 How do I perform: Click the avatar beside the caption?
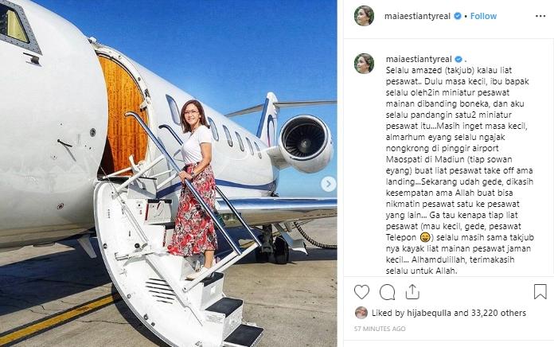364,64
